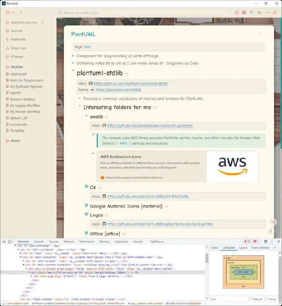Go forward with the right arrow icon
Viewport: 282px width, 306px height.
[x=21, y=12]
